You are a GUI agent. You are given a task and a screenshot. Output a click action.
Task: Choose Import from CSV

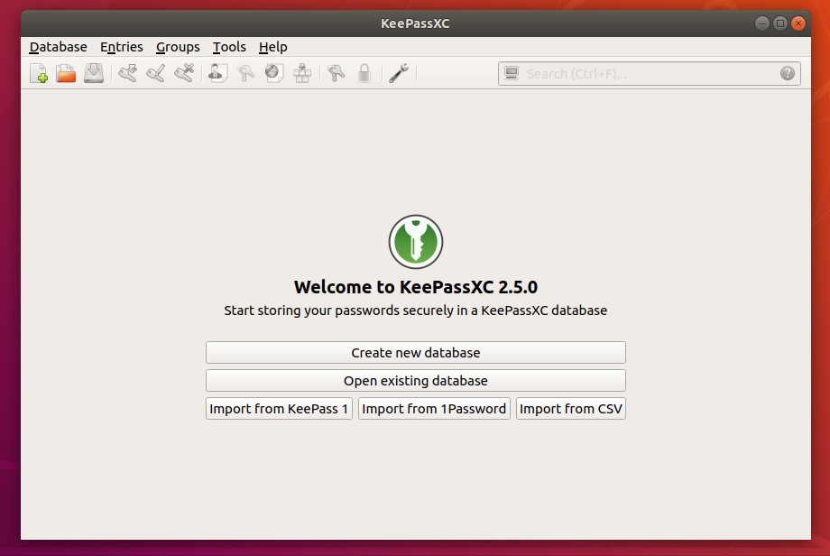pos(570,409)
